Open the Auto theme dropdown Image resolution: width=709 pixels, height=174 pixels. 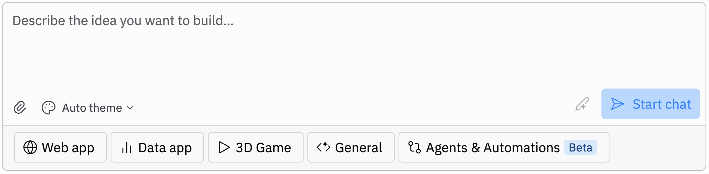click(x=92, y=108)
